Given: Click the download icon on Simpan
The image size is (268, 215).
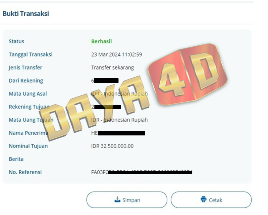Looking at the screenshot, I should point(117,199).
